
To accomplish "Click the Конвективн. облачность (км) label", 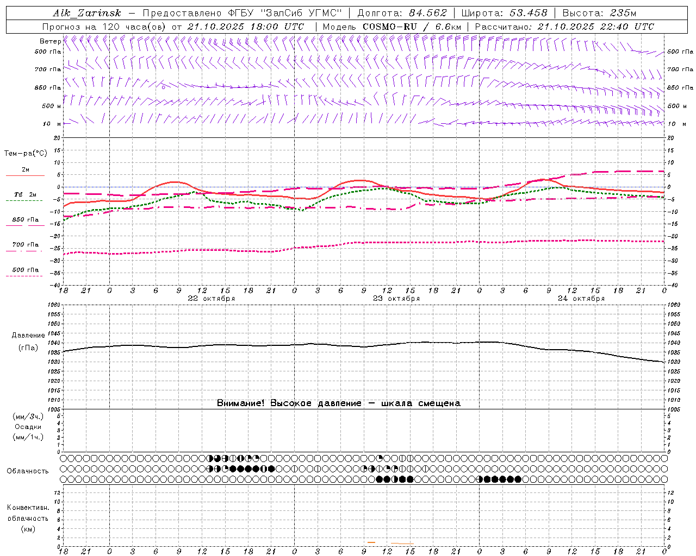I will (x=28, y=518).
